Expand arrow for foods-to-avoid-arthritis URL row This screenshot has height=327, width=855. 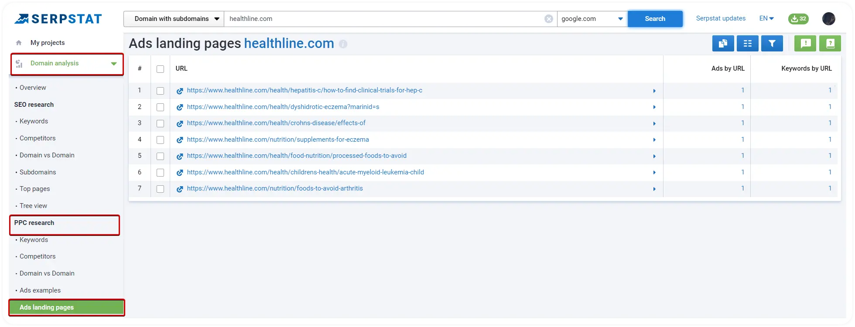[x=654, y=189]
